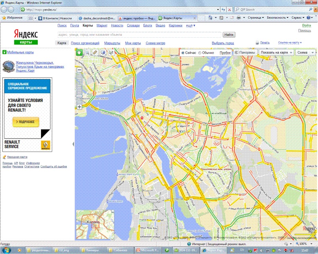Open Internet Explorer Favorites star

[4, 18]
